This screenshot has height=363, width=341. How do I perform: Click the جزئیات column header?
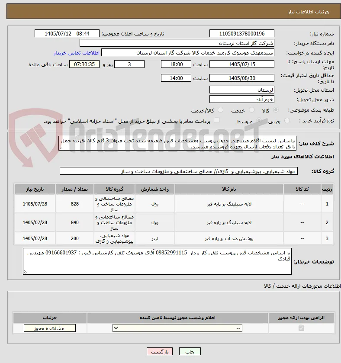(50, 318)
